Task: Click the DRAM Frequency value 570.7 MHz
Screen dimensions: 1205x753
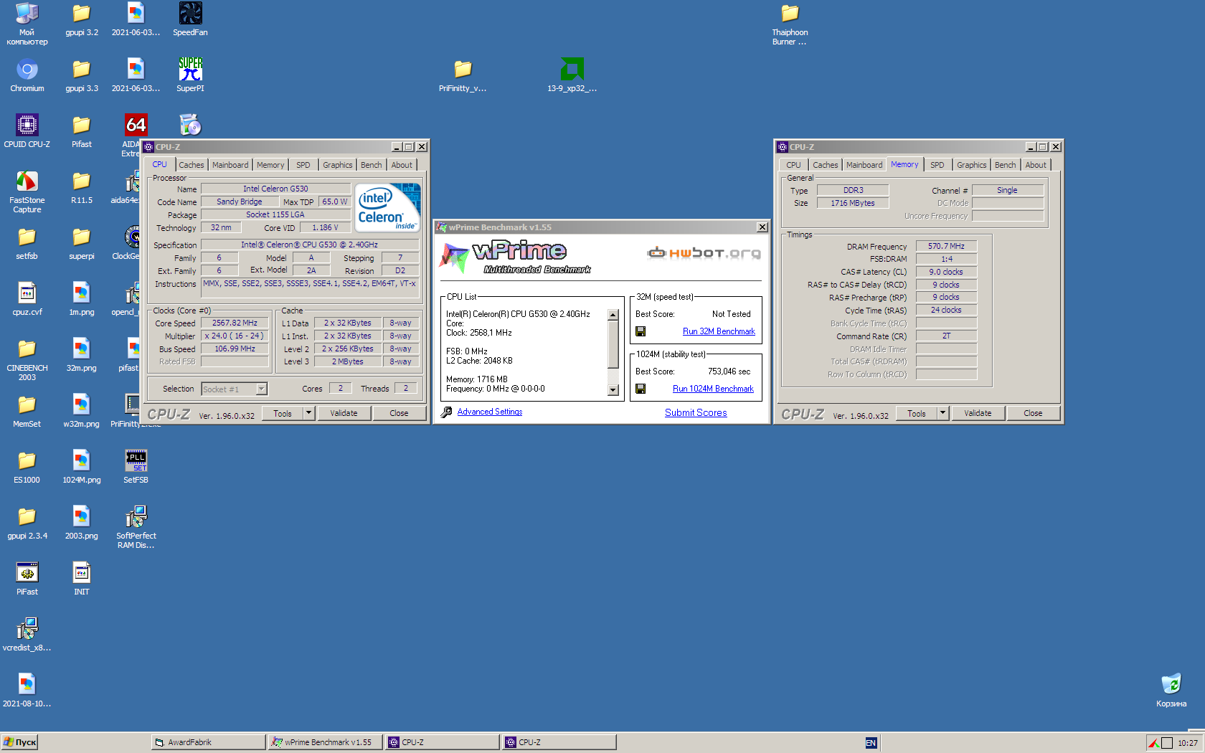Action: pyautogui.click(x=946, y=246)
